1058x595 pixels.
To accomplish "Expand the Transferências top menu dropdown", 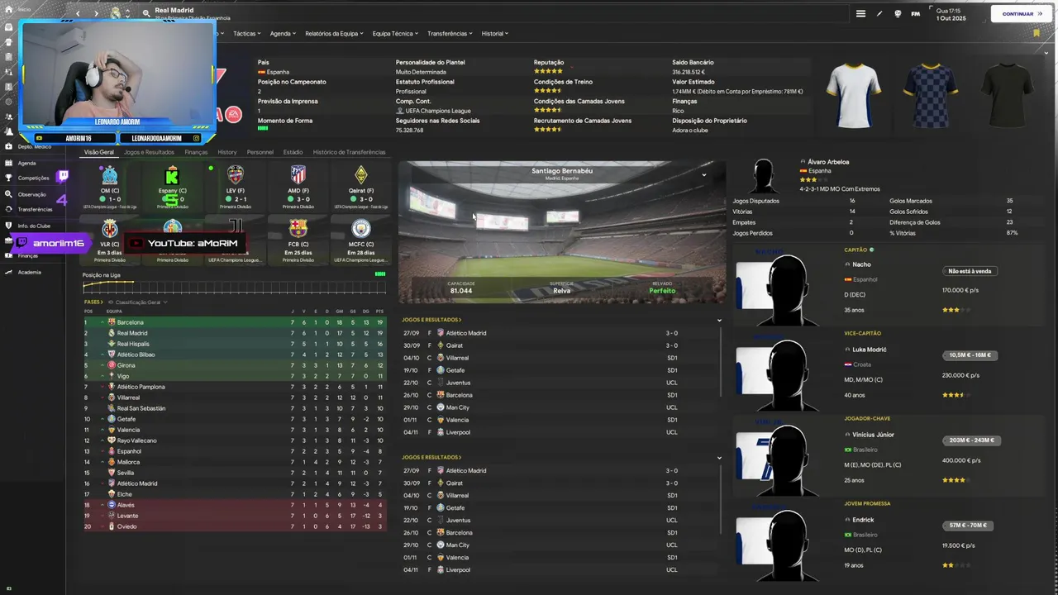I will (450, 34).
